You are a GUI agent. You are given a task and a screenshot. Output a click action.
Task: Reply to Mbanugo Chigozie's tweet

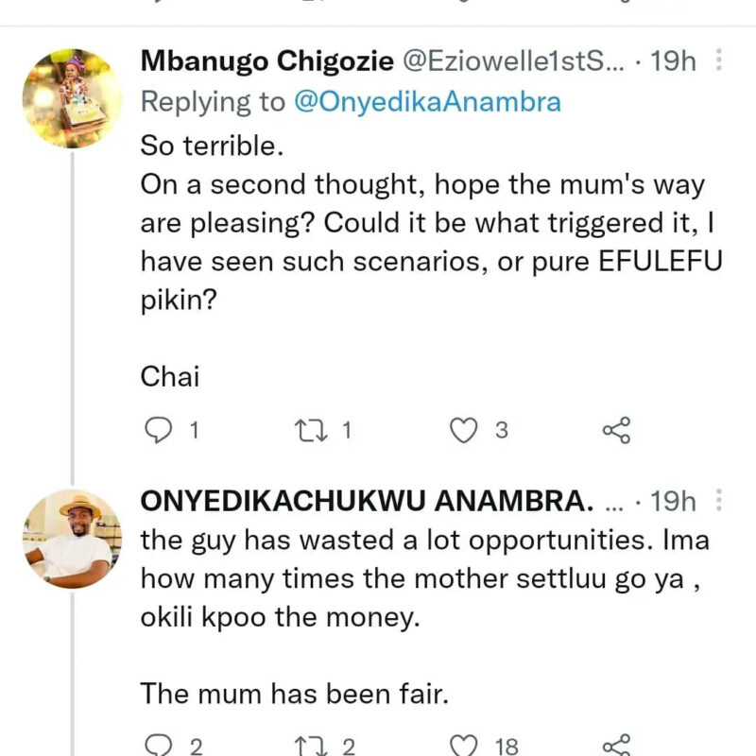(157, 431)
